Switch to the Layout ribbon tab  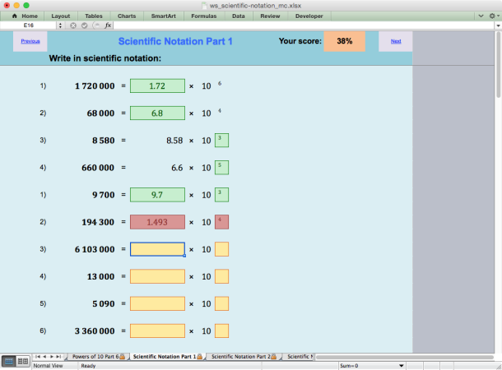pos(61,16)
